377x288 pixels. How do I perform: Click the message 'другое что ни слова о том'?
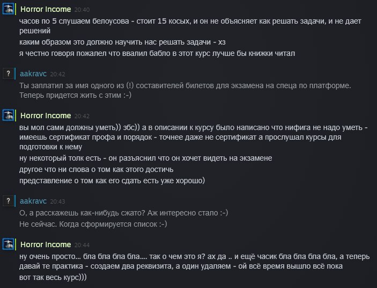tap(96, 169)
